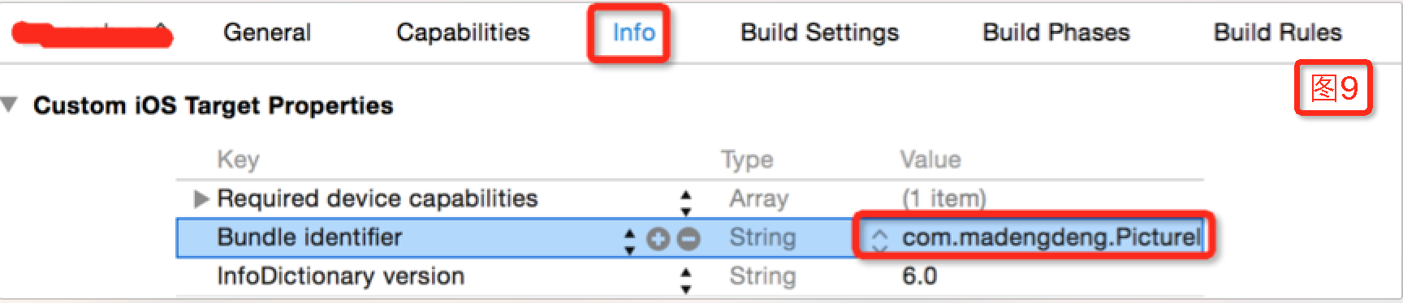This screenshot has width=1403, height=303.
Task: Edit the com.madengdeng bundle identifier value
Action: click(1051, 237)
